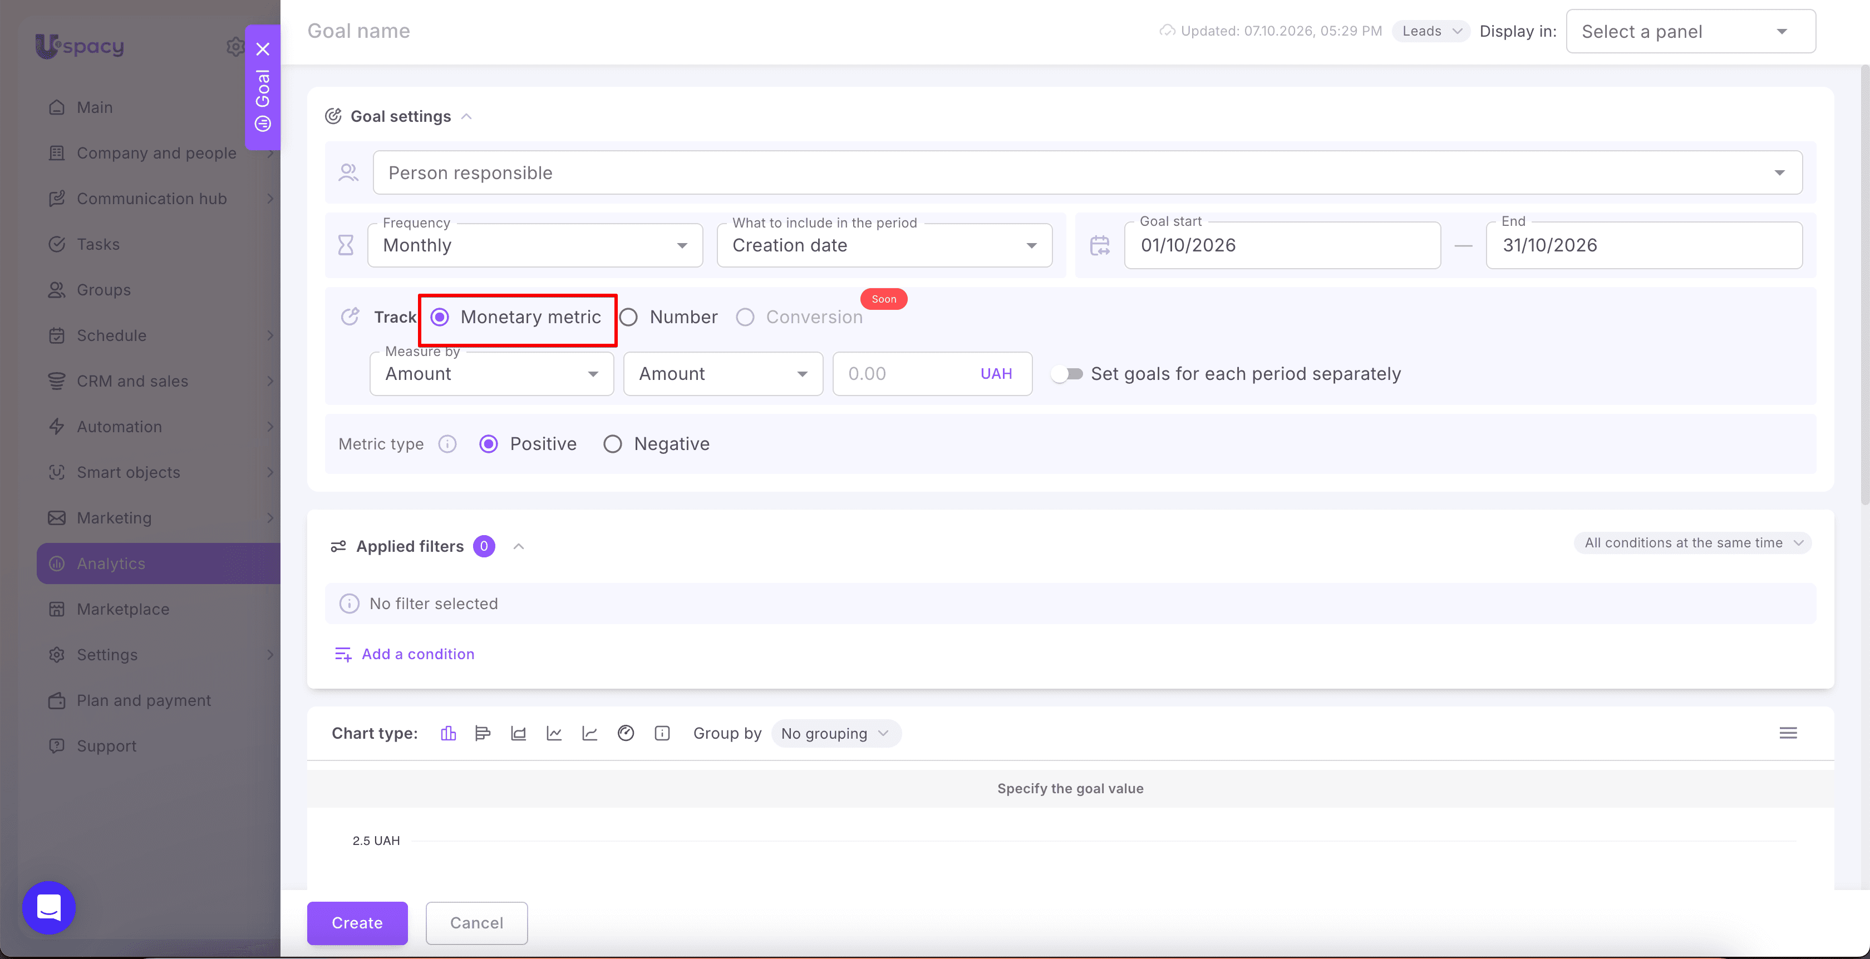1870x959 pixels.
Task: Click the gear icon beside Uspacy logo
Action: (x=235, y=46)
